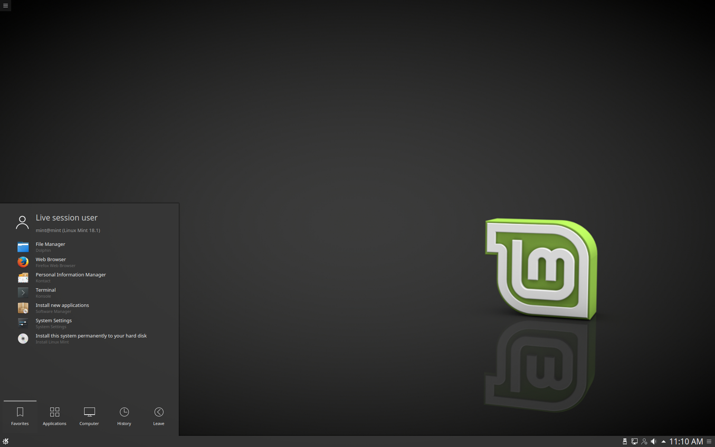The width and height of the screenshot is (715, 447).
Task: Click the volume icon in system tray
Action: pos(654,441)
